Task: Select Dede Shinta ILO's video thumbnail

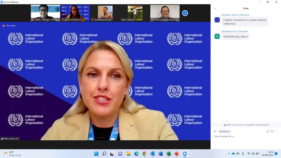Action: point(75,13)
